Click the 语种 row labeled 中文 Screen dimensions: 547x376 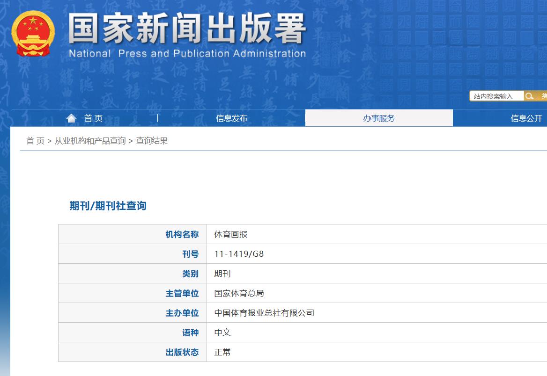pos(222,332)
